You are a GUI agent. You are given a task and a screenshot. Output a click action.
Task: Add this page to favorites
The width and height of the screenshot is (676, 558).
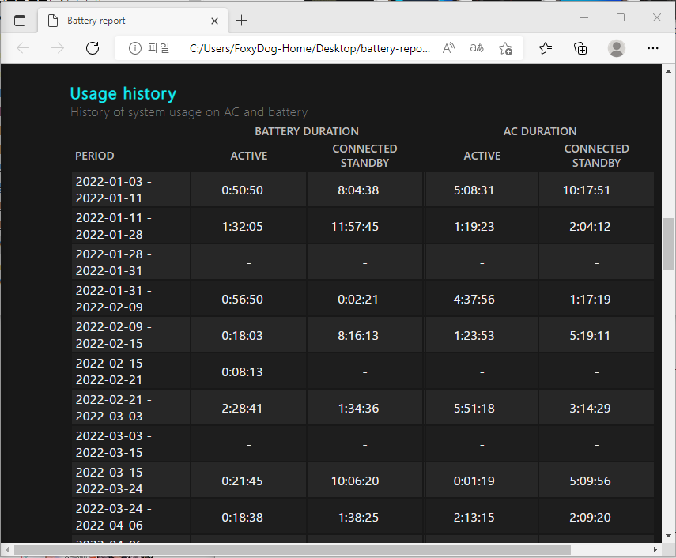tap(505, 48)
